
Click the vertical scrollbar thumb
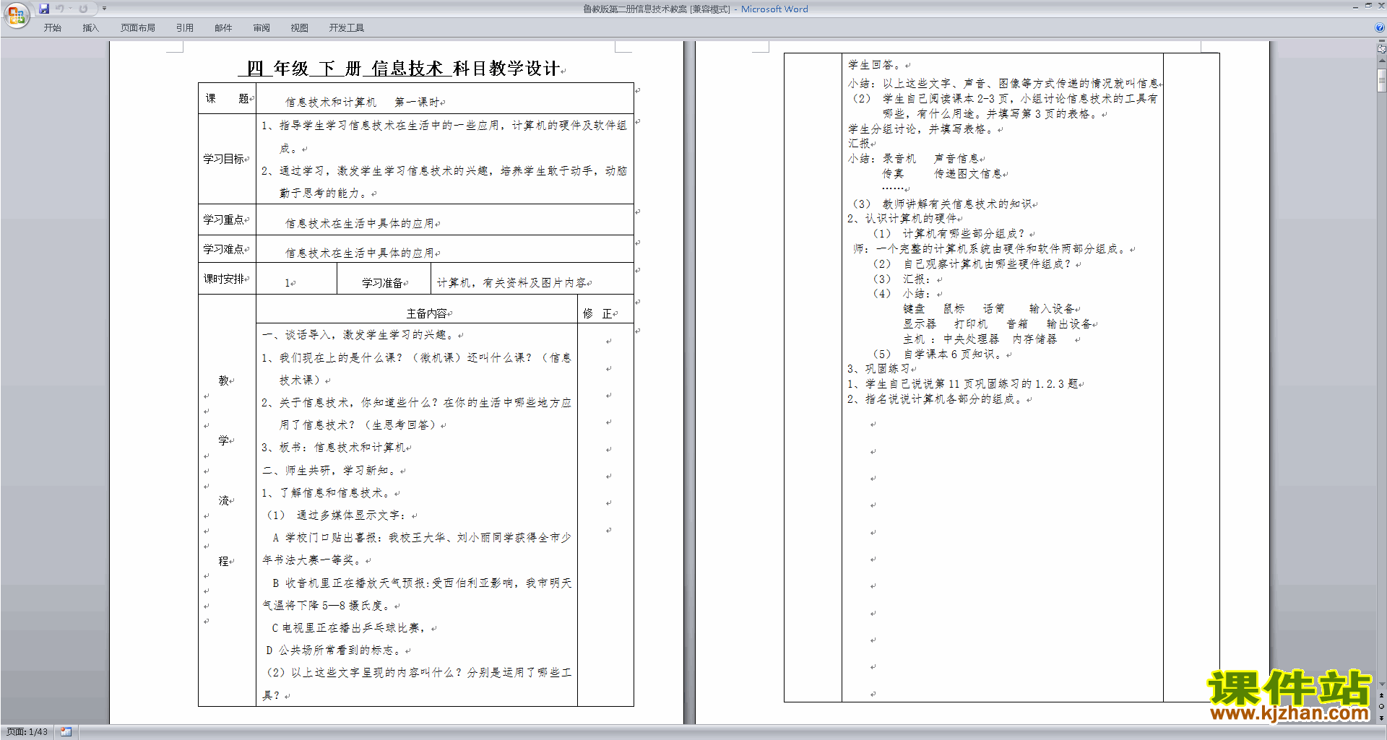(1381, 79)
